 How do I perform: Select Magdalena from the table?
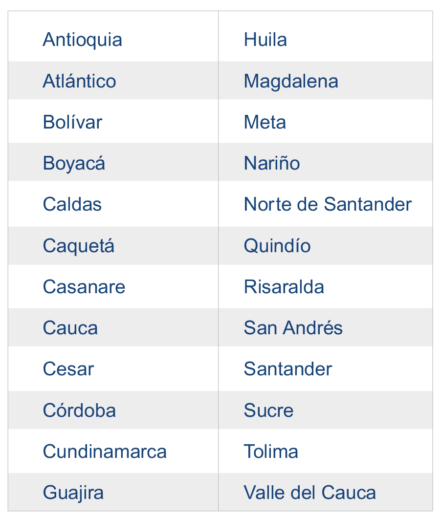291,81
